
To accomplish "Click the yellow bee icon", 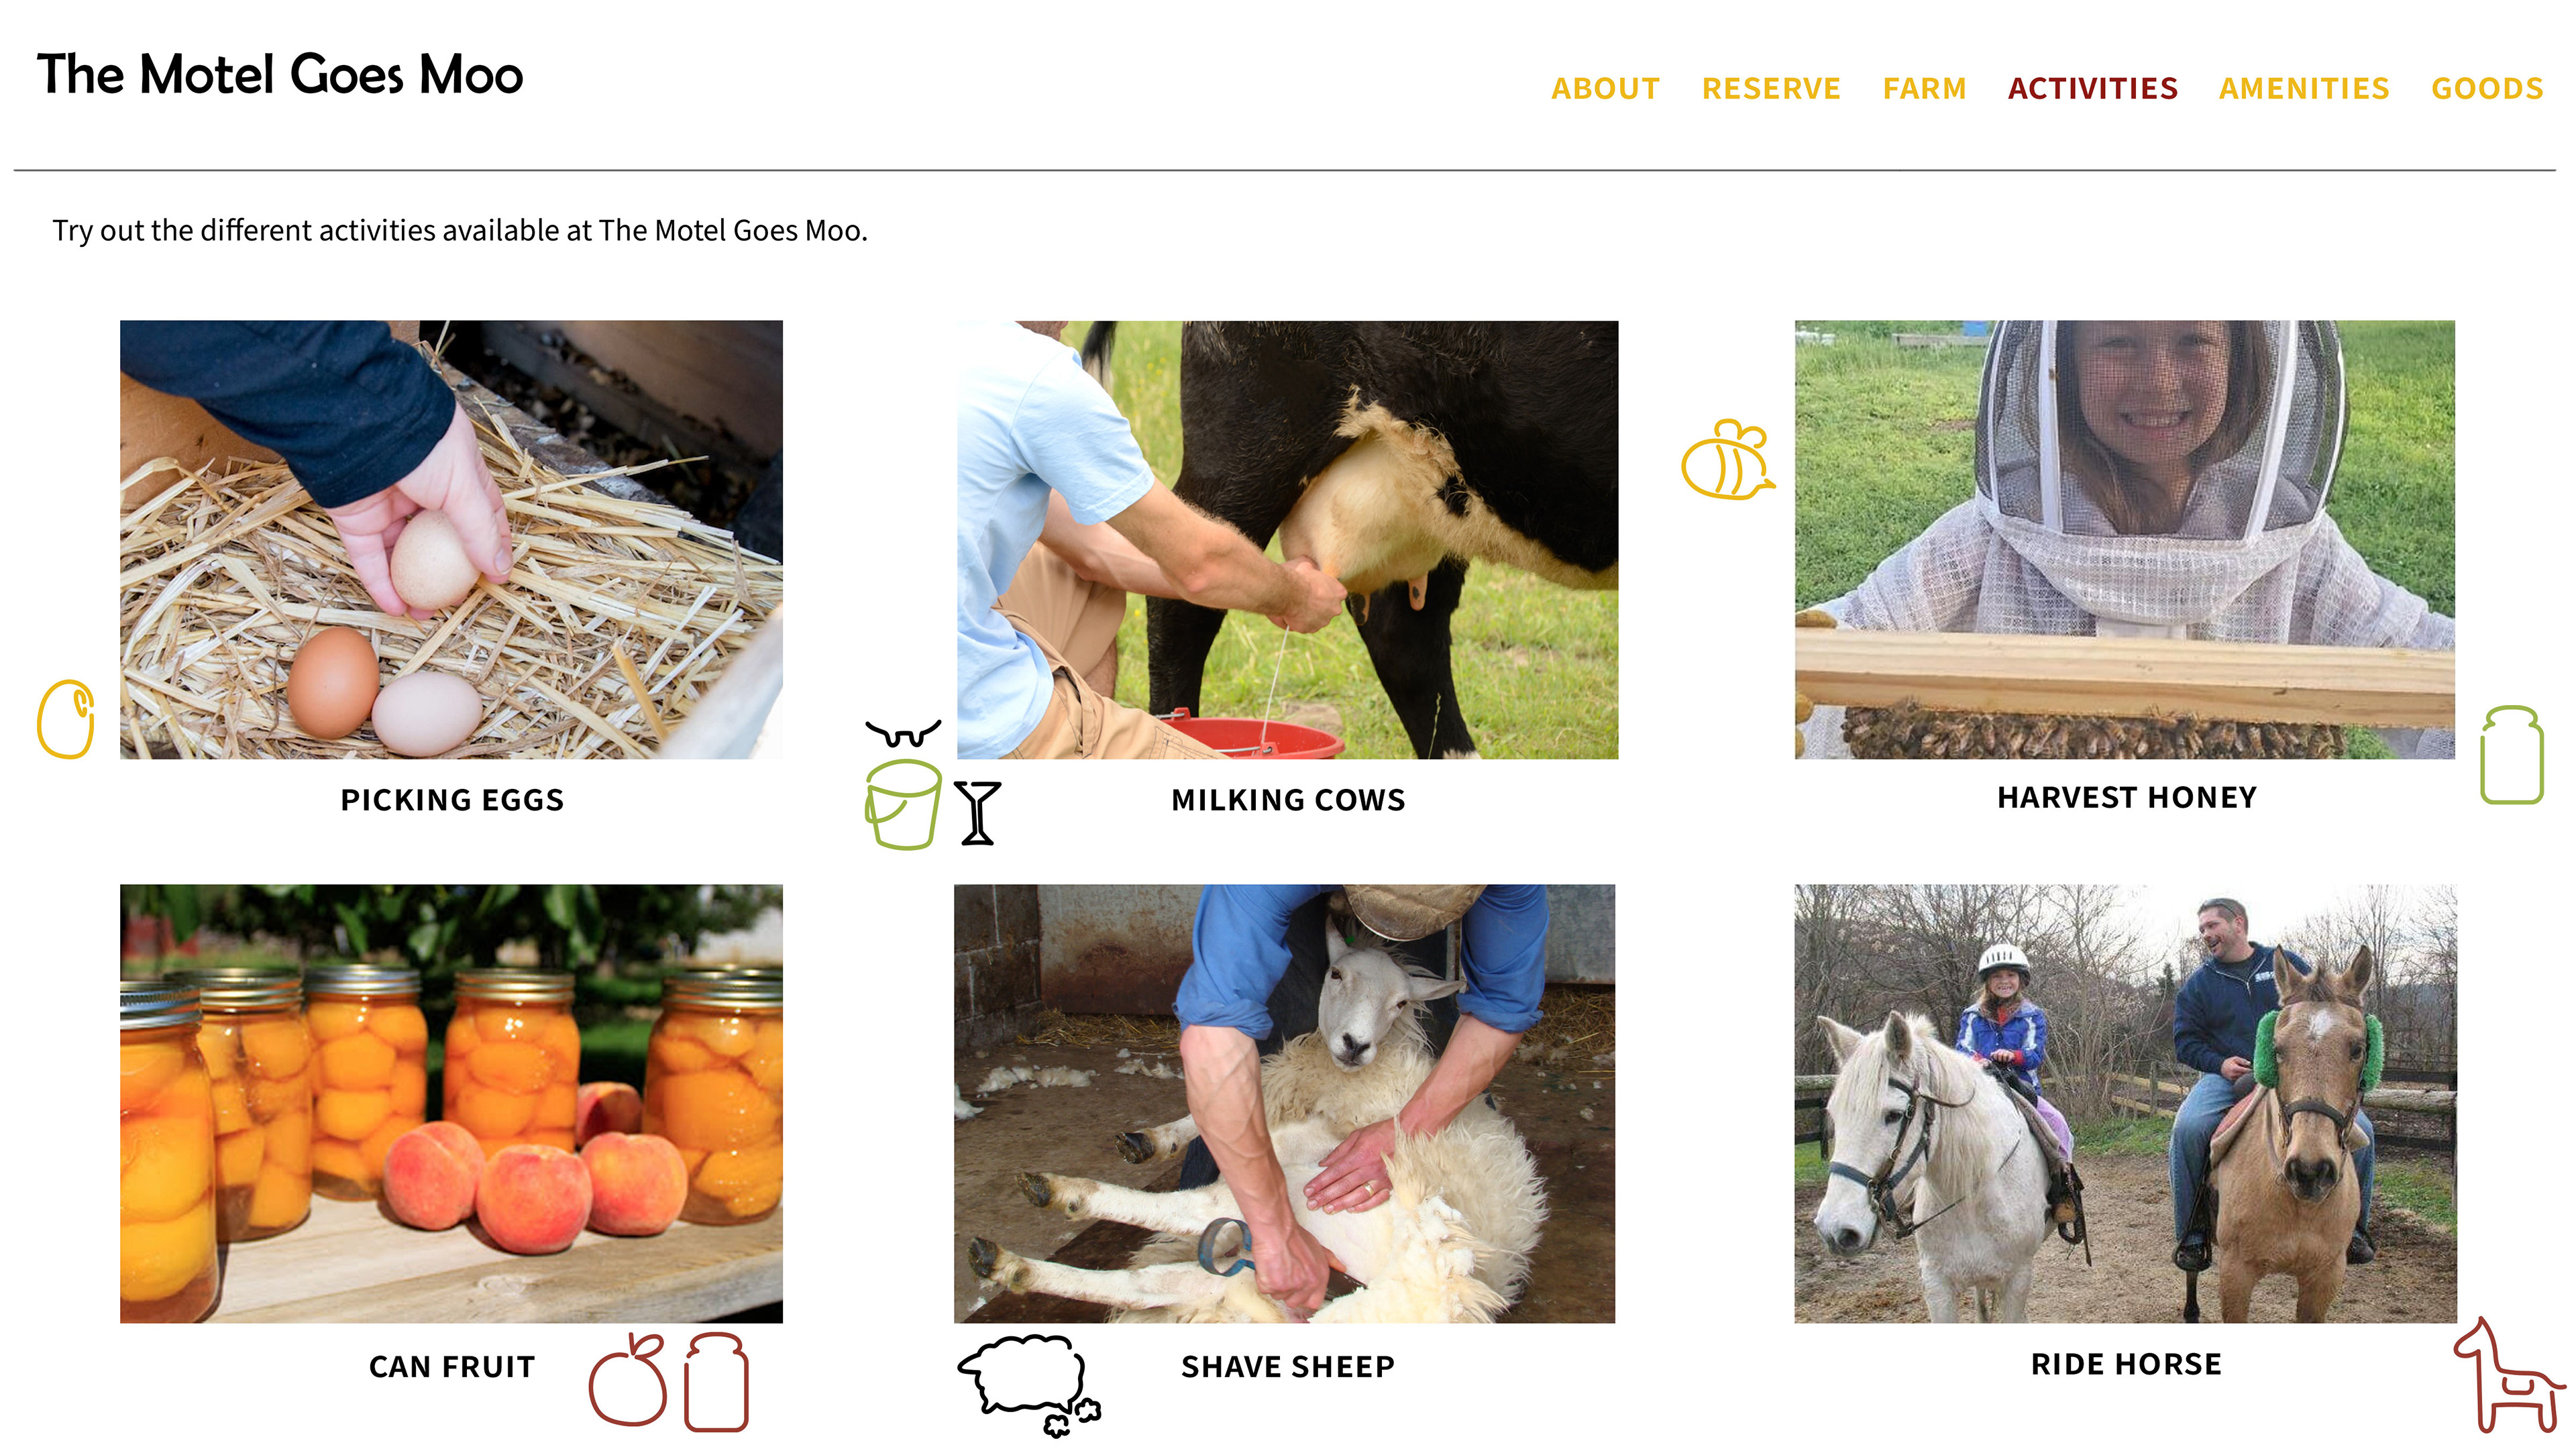I will 1727,459.
